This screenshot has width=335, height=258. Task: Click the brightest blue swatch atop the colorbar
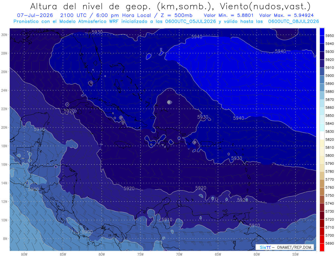pyautogui.click(x=322, y=32)
